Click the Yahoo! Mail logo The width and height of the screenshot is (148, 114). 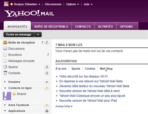click(x=29, y=13)
